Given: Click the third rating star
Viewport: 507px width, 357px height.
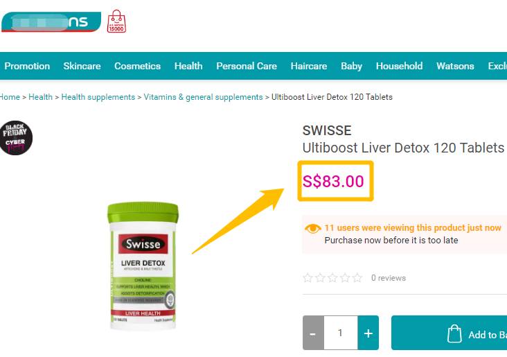Looking at the screenshot, I should click(332, 278).
